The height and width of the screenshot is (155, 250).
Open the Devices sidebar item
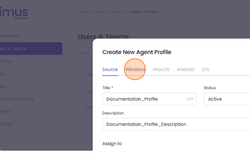(6, 61)
